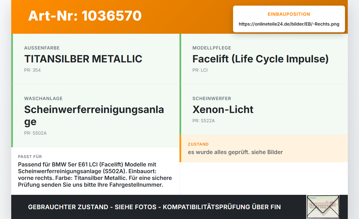The width and height of the screenshot is (359, 219).
Task: Select Facelift (Life Cycle Impulse) text
Action: (x=260, y=59)
